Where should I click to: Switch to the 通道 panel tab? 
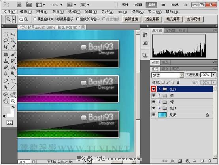[x=166, y=69]
